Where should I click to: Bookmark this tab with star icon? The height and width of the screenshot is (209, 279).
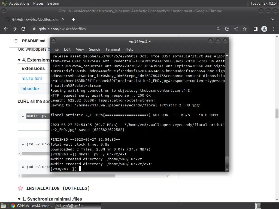[245, 29]
